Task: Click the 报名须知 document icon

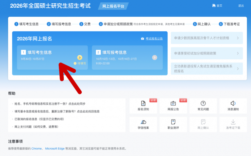Action: coord(144,104)
